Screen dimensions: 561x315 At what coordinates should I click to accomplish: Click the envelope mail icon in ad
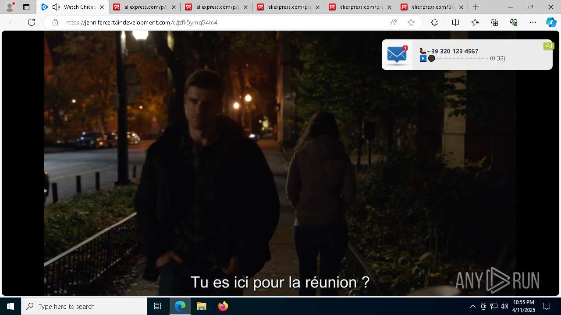(397, 55)
